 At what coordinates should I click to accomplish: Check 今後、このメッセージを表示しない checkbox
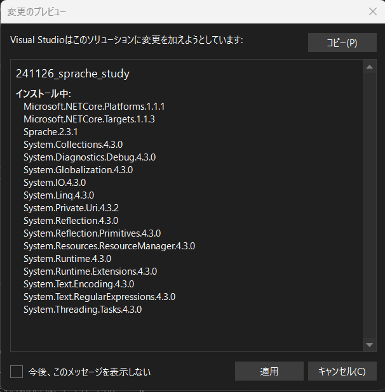click(x=17, y=372)
